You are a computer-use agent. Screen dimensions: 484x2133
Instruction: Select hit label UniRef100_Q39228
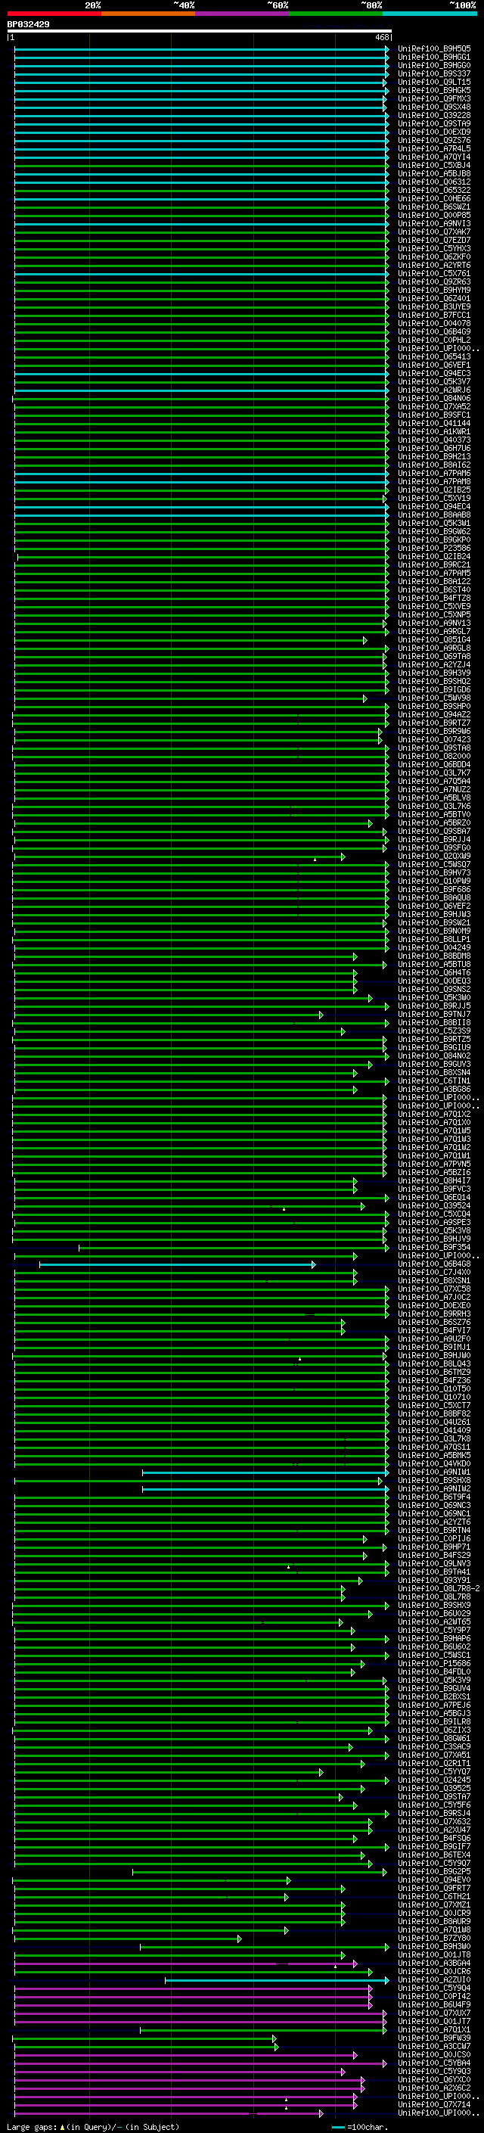click(x=434, y=115)
